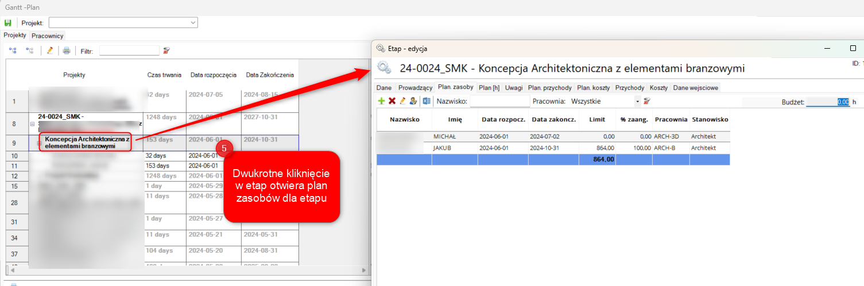
Task: Click the Projekty column header in Gantt grid
Action: coord(75,75)
